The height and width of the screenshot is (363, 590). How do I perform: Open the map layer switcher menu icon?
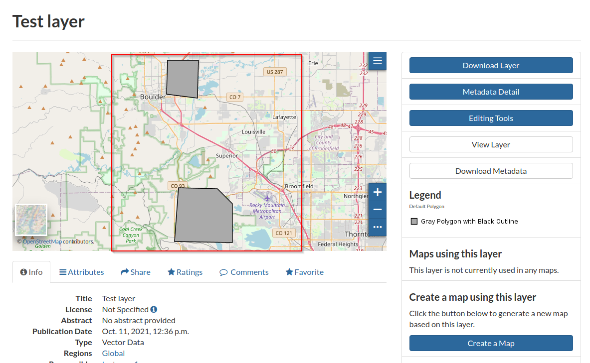378,61
